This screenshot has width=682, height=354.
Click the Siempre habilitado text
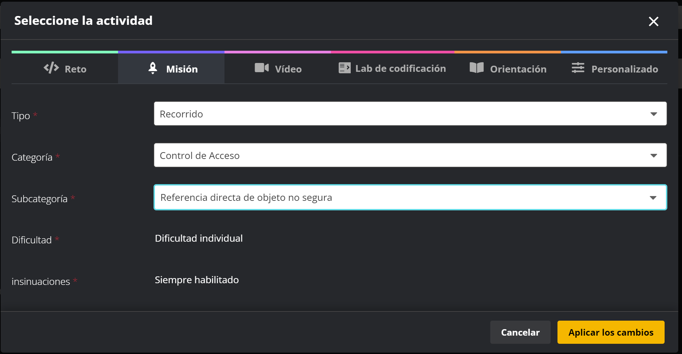[x=197, y=280]
